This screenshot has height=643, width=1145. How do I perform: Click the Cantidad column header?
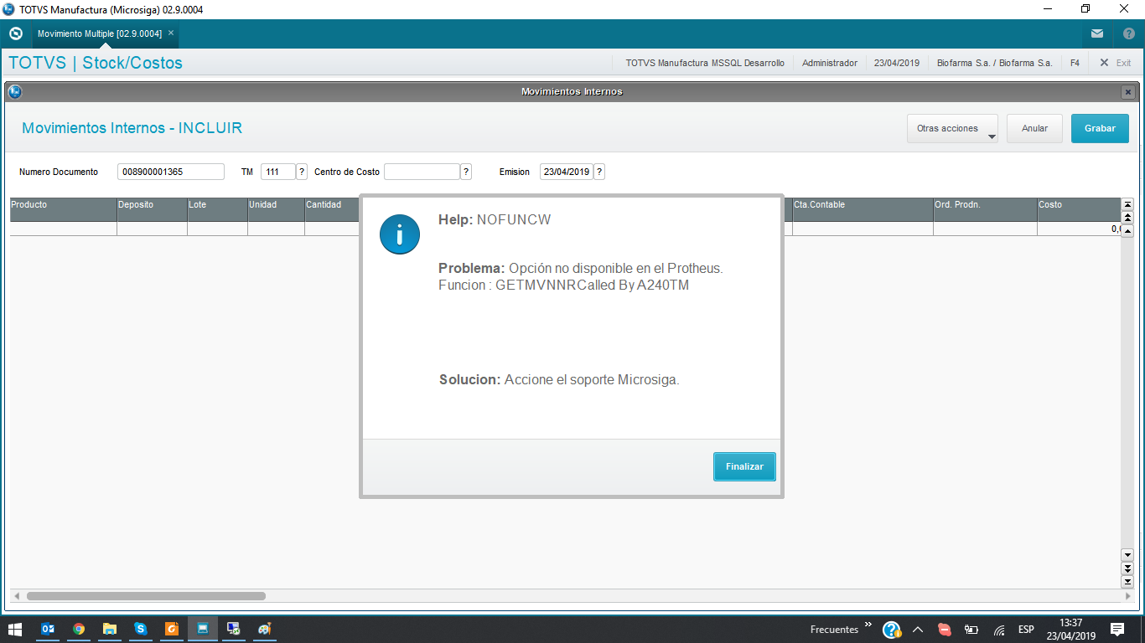pos(332,209)
